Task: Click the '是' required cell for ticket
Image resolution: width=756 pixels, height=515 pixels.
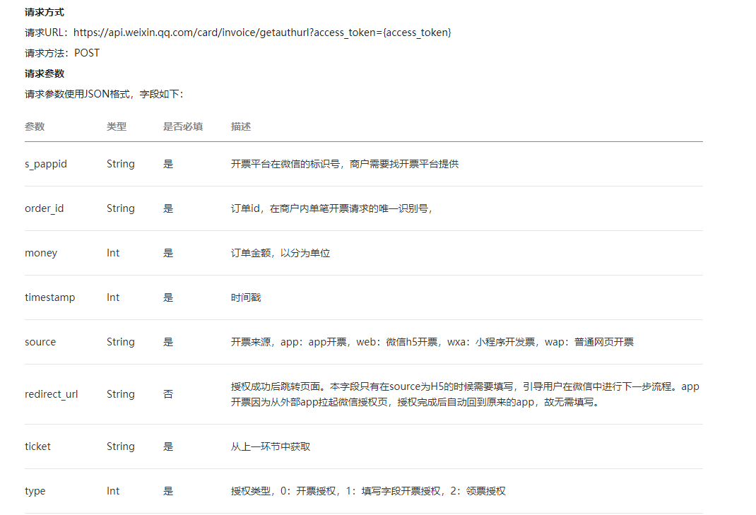Action: tap(167, 446)
